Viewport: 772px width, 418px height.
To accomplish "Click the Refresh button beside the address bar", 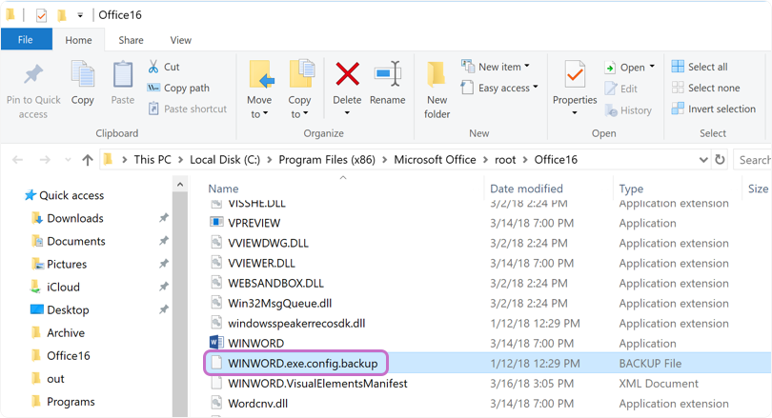I will click(720, 160).
